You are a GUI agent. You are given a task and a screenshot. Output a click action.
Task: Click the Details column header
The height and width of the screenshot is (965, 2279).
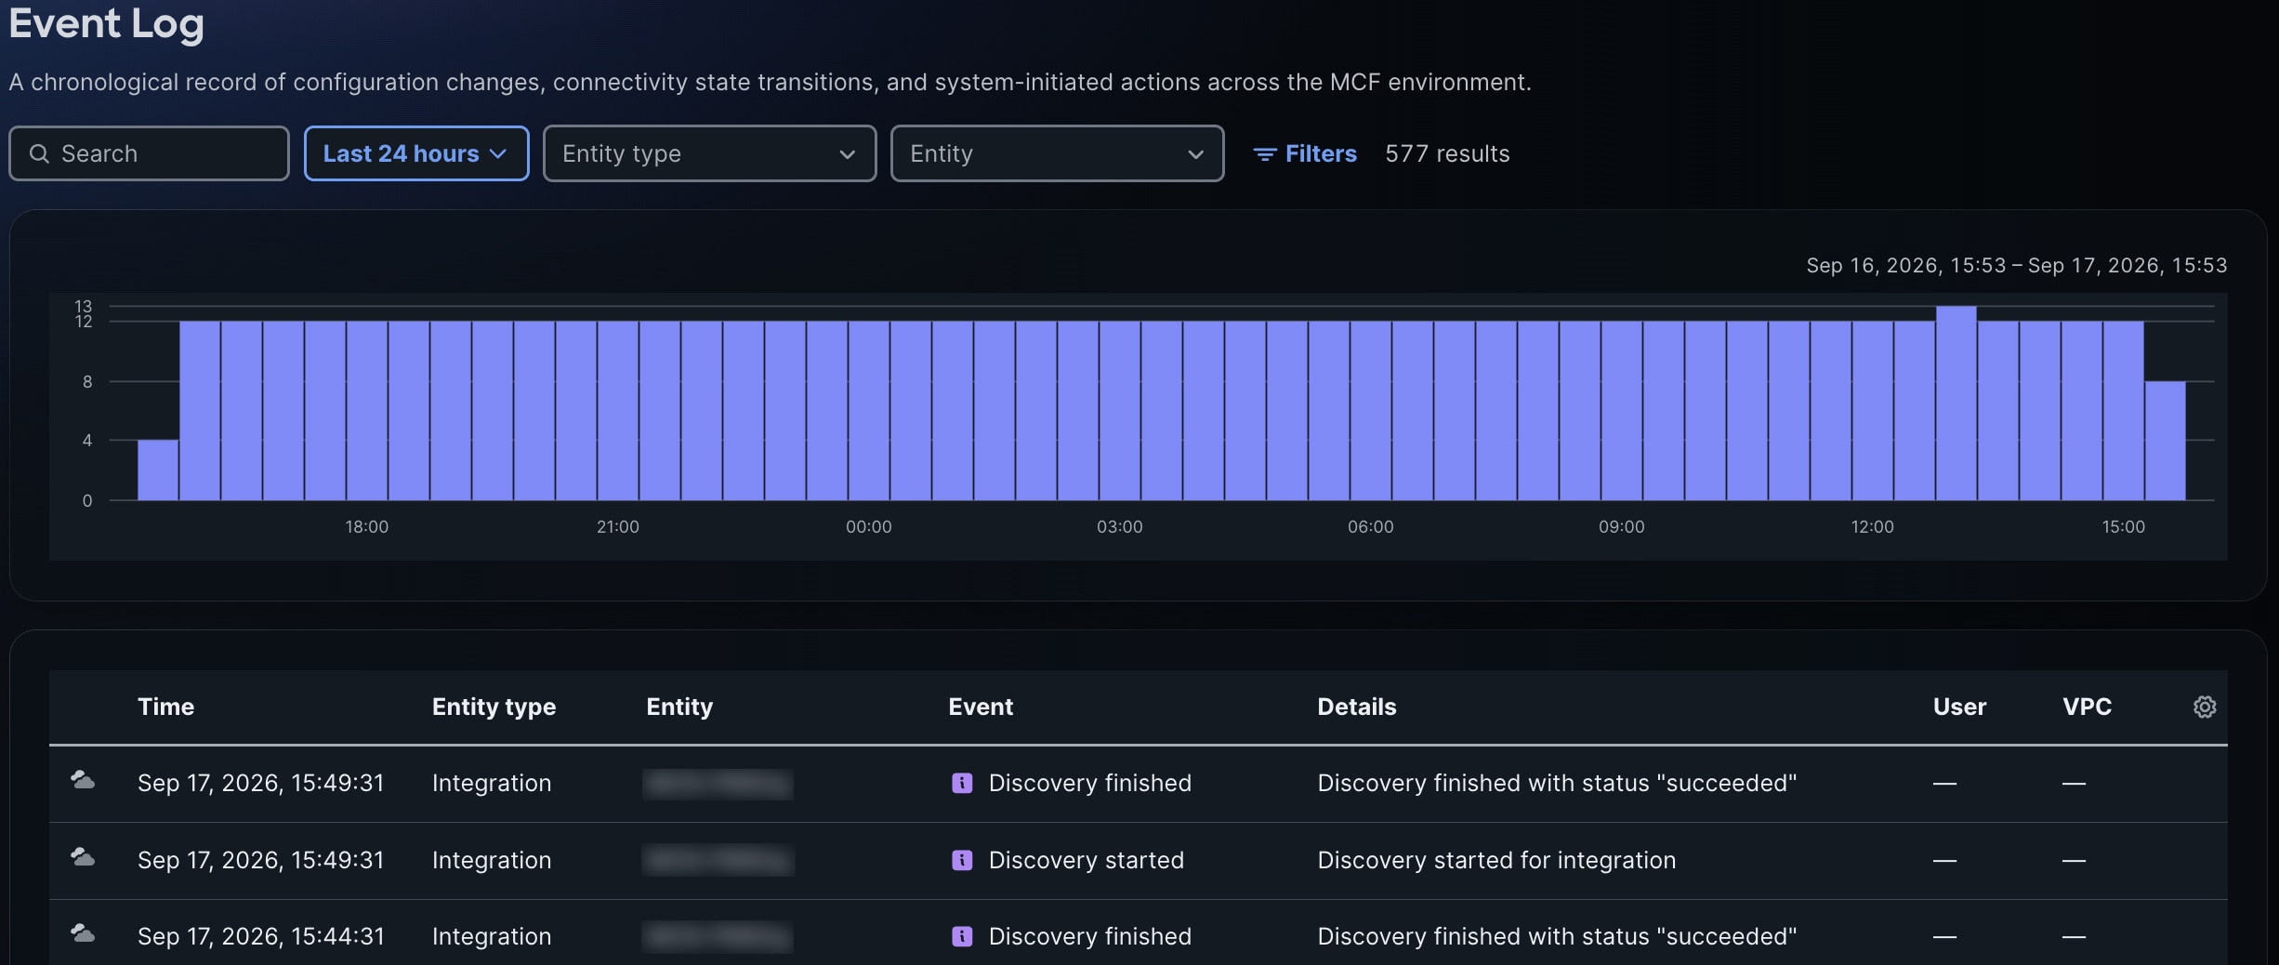(1356, 707)
